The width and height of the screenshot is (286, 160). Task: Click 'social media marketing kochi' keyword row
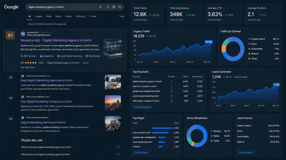coord(168,96)
